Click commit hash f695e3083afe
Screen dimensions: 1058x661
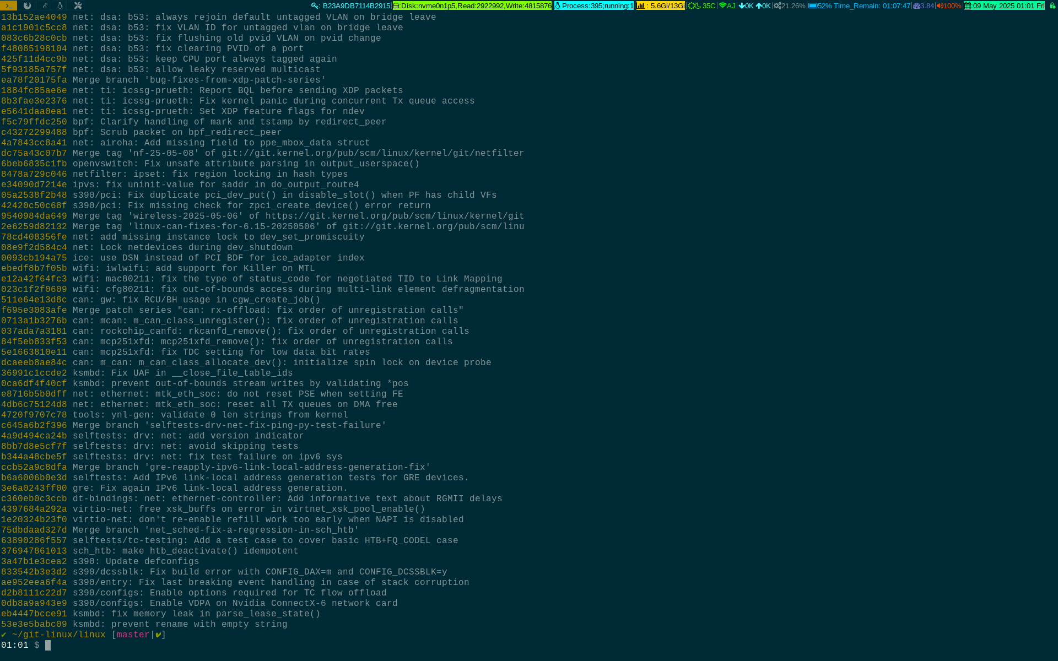coord(34,310)
